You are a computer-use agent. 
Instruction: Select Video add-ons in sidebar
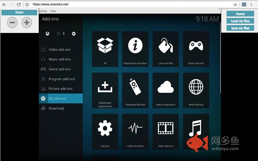tap(59, 50)
